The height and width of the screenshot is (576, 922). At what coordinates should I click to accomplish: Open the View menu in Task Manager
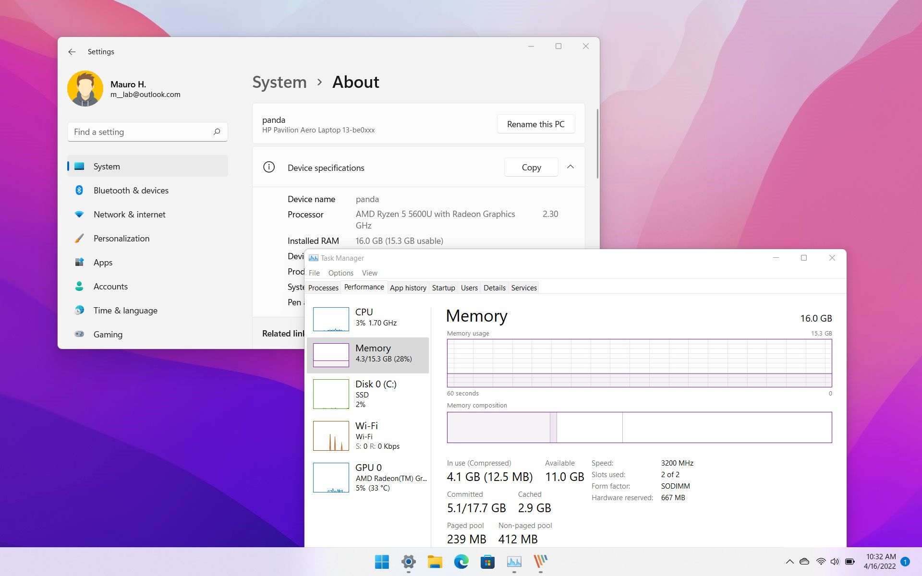(369, 273)
